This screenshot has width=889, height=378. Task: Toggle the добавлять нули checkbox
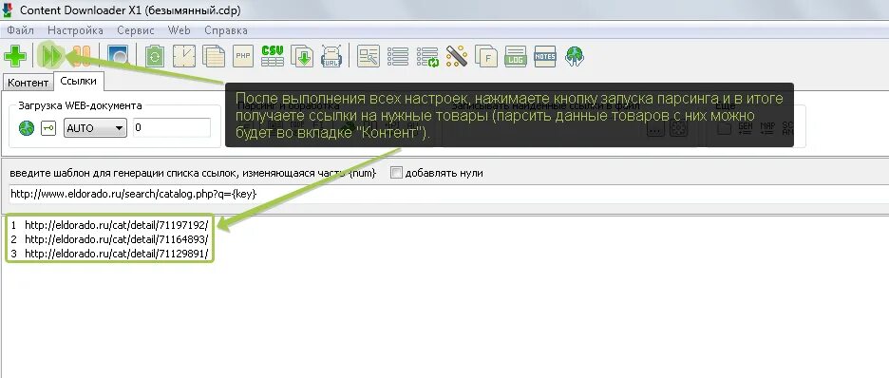tap(396, 173)
